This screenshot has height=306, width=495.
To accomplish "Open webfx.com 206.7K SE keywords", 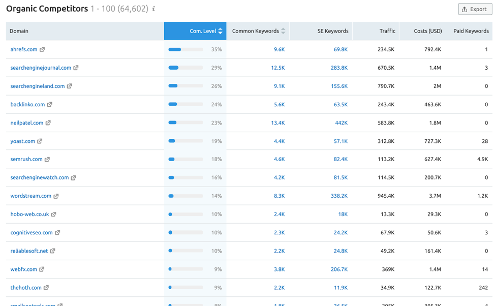I will [x=339, y=269].
